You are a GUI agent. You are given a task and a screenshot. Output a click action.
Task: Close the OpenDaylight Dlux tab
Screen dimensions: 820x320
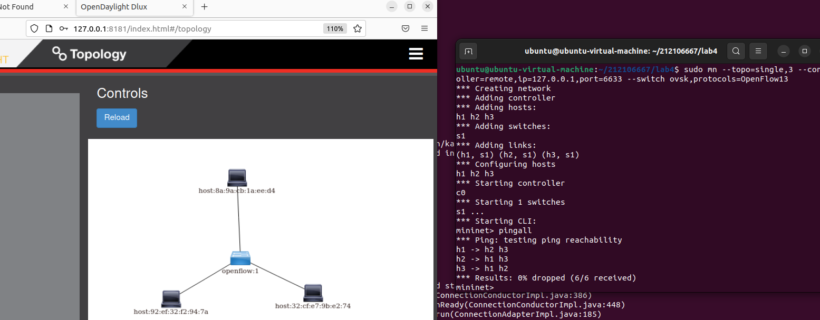185,7
